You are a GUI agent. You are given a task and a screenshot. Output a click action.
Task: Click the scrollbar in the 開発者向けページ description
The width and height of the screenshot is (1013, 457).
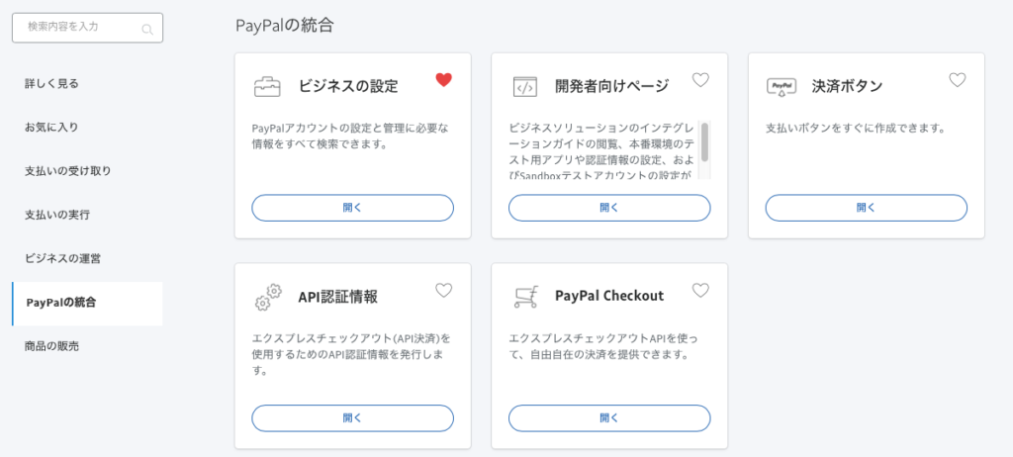[704, 142]
